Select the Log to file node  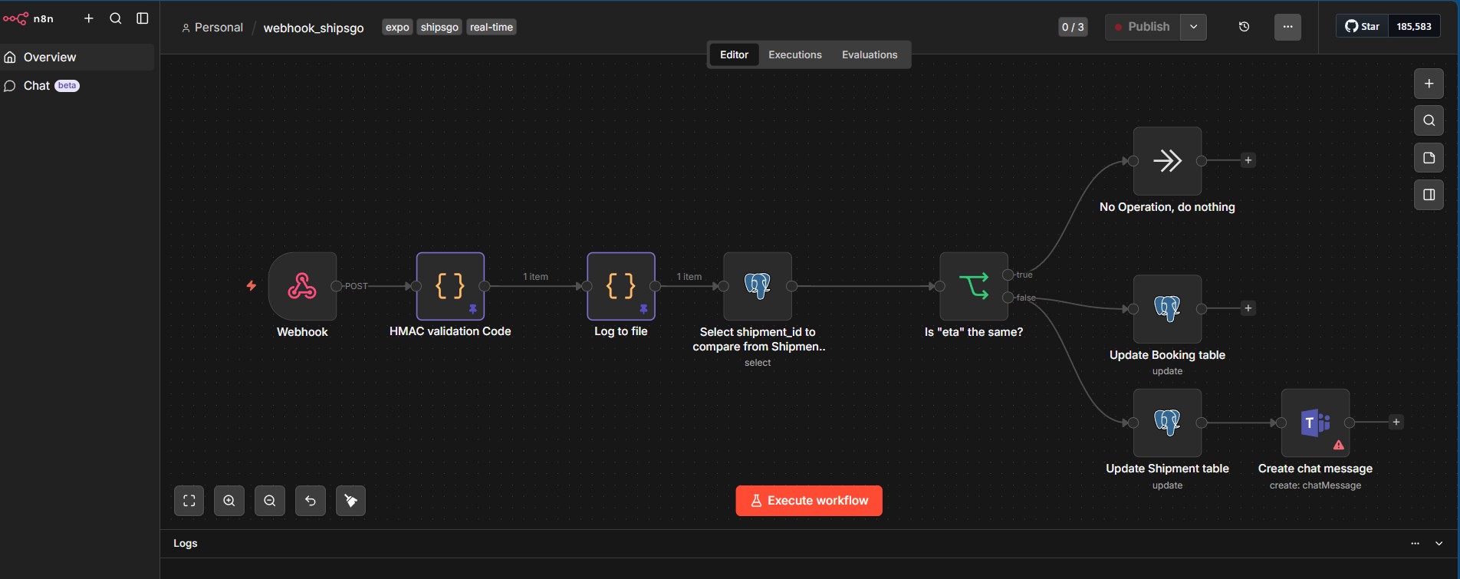[x=621, y=286]
